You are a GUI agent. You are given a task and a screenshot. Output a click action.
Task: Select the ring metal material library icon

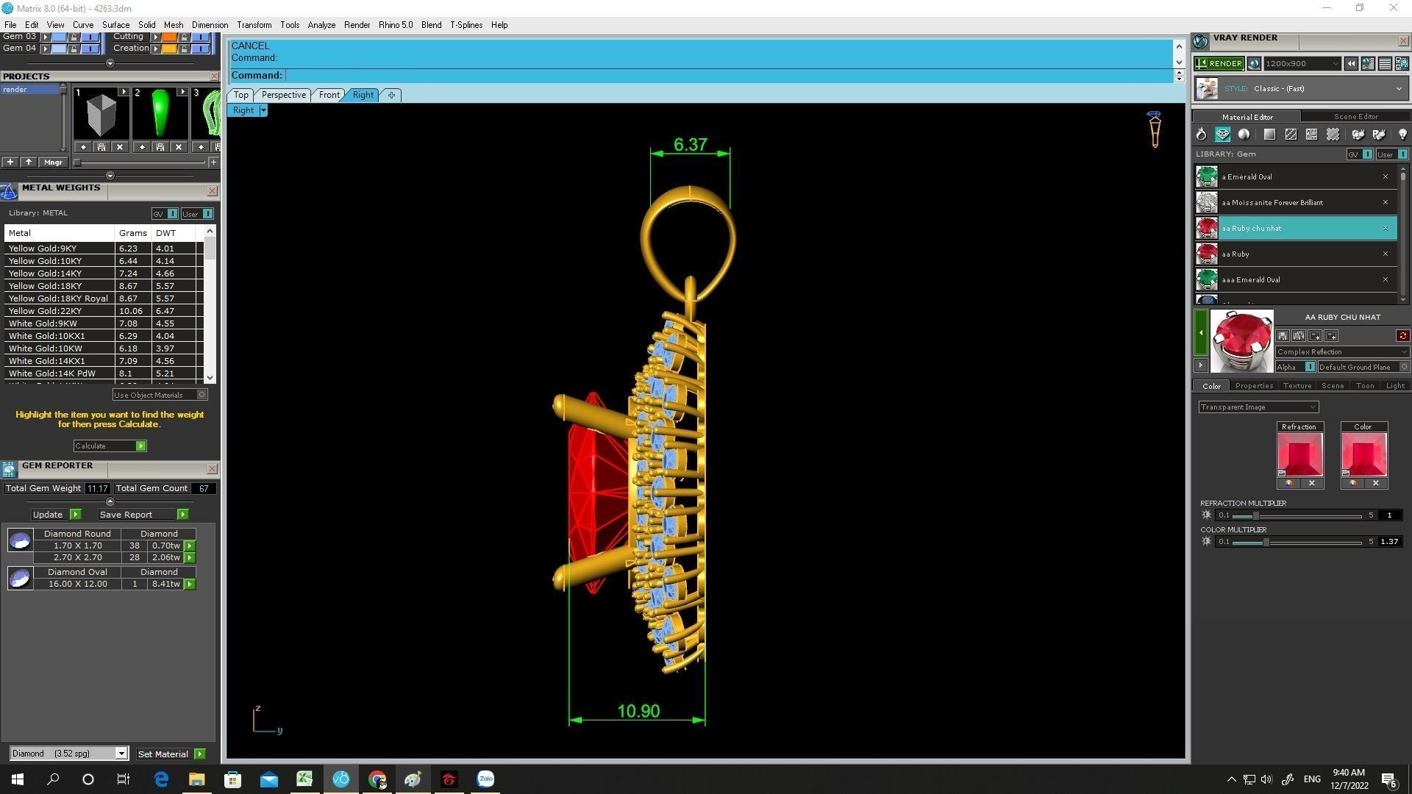pos(1201,135)
